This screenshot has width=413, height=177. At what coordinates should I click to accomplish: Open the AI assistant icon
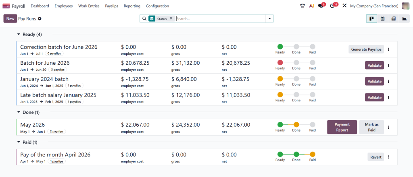[x=311, y=6]
